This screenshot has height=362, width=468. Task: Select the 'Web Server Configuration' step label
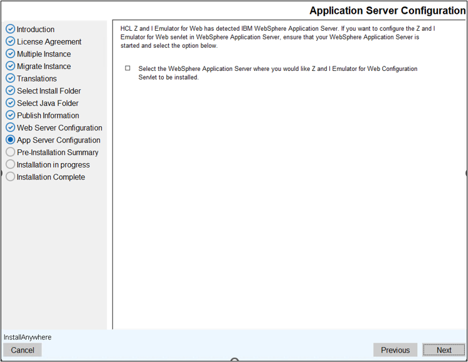point(60,128)
